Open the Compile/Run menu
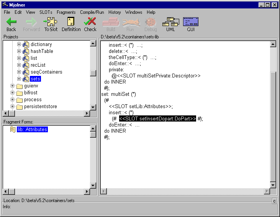This screenshot has width=280, height=217. [x=92, y=12]
